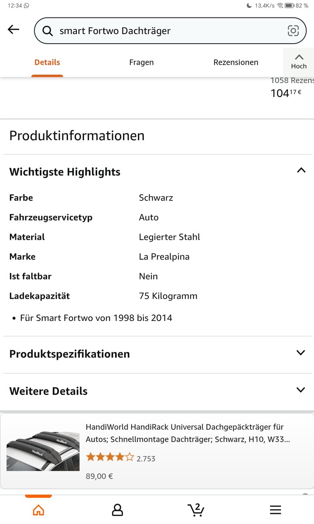
Task: Open the hamburger menu icon
Action: (x=275, y=510)
